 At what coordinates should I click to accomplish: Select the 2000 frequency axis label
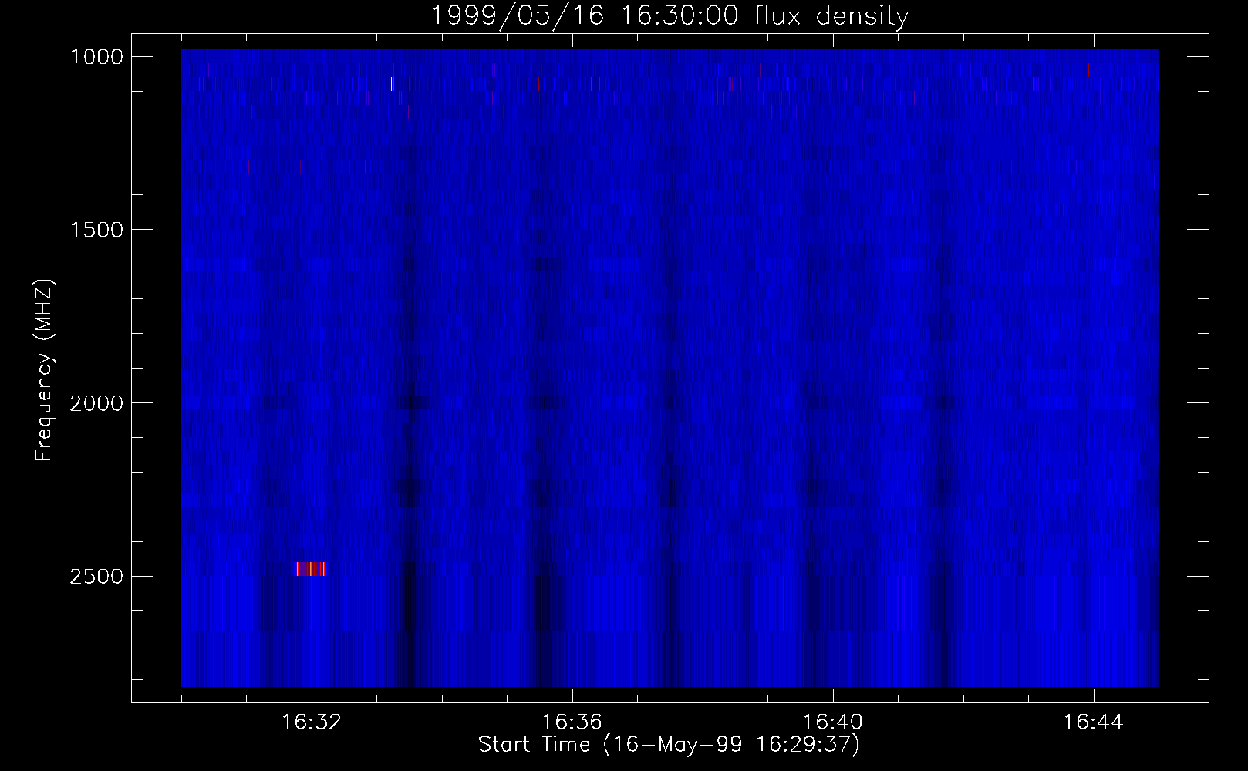[x=96, y=403]
